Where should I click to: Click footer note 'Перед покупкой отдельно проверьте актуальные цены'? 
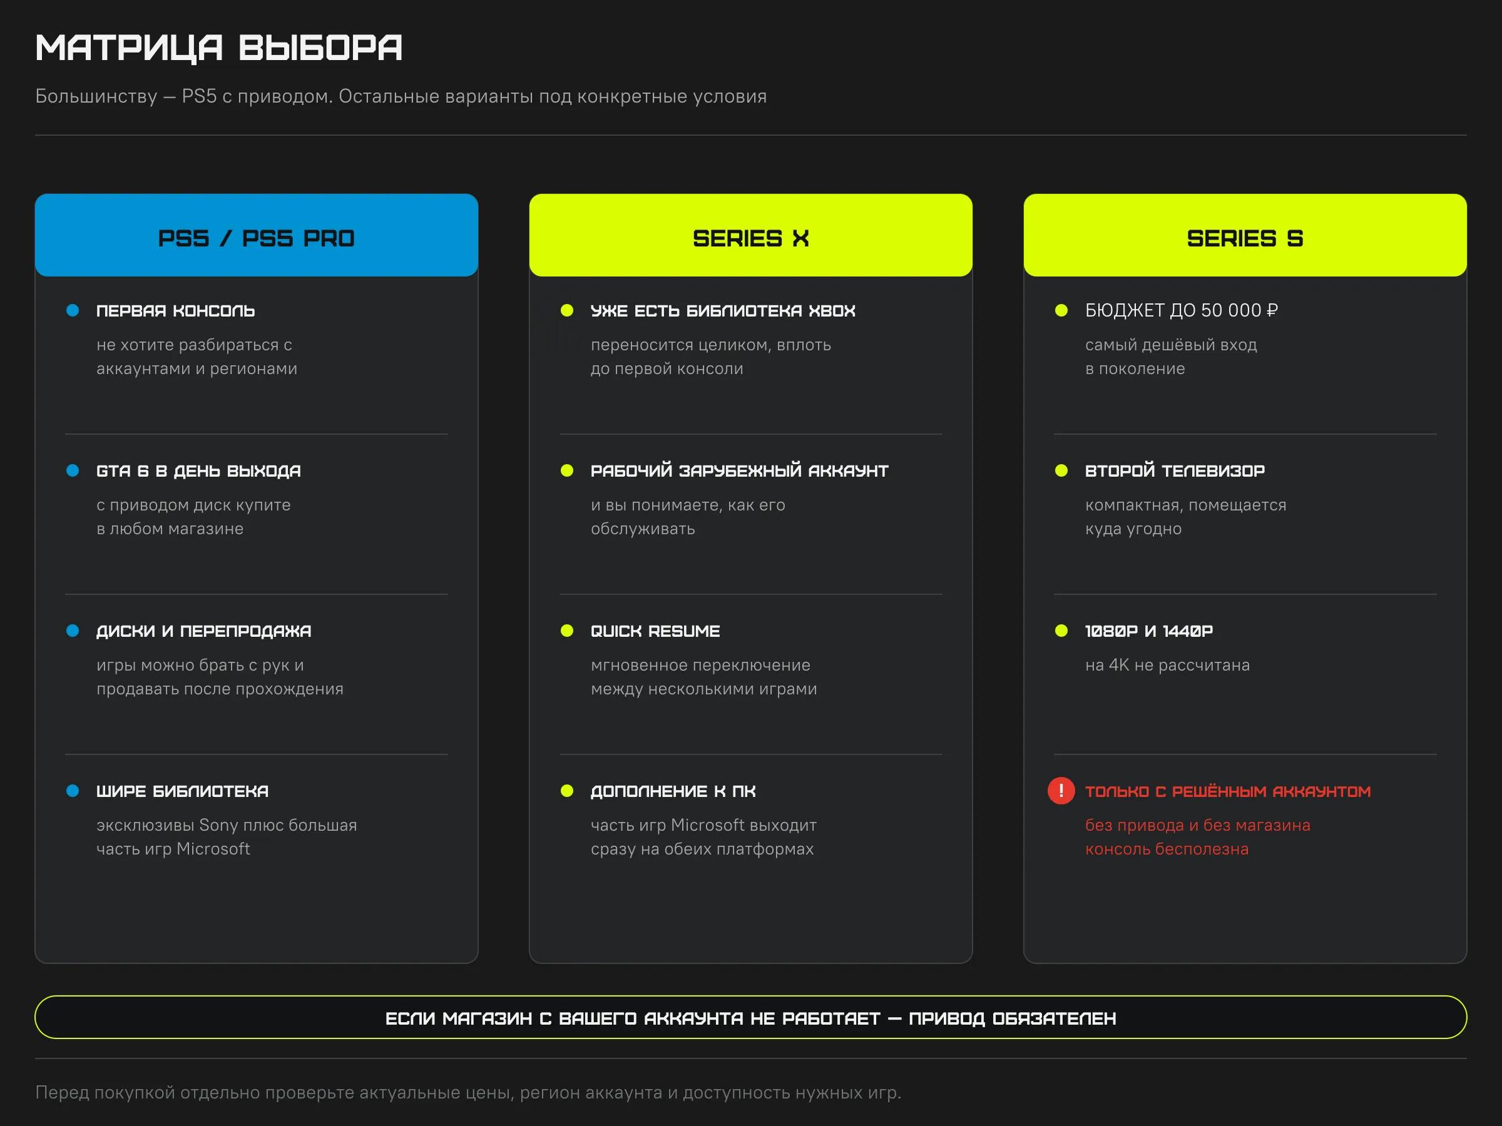tap(469, 1093)
